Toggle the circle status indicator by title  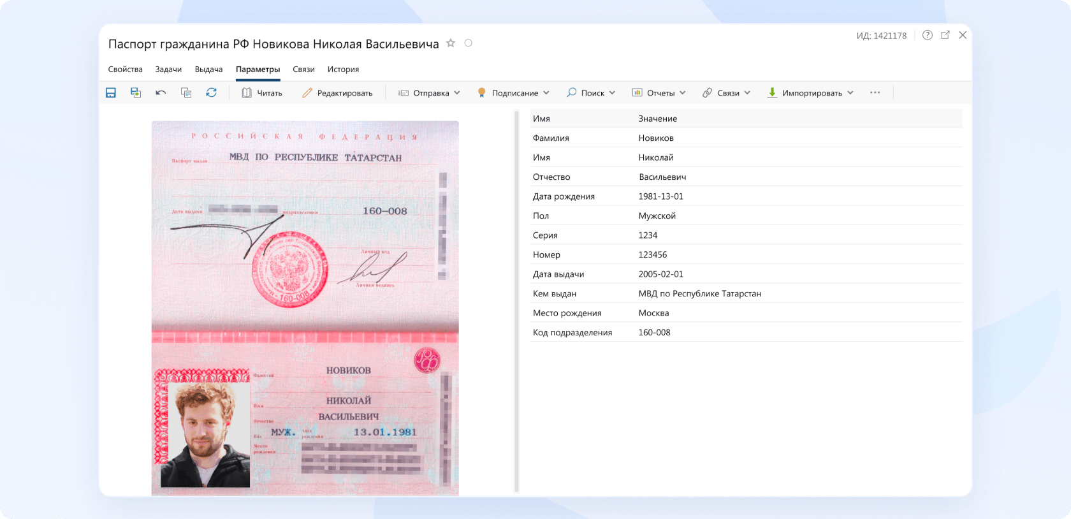469,43
